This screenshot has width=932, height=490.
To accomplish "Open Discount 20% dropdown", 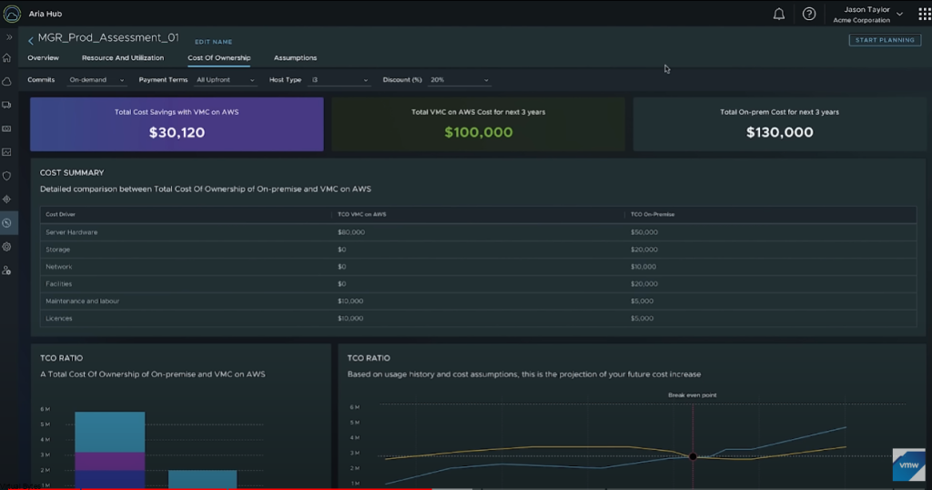I will click(459, 79).
